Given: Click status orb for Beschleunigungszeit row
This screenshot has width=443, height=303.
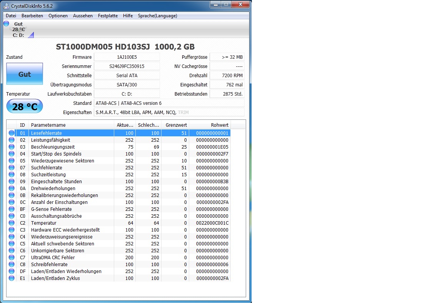Looking at the screenshot, I should coord(12,147).
